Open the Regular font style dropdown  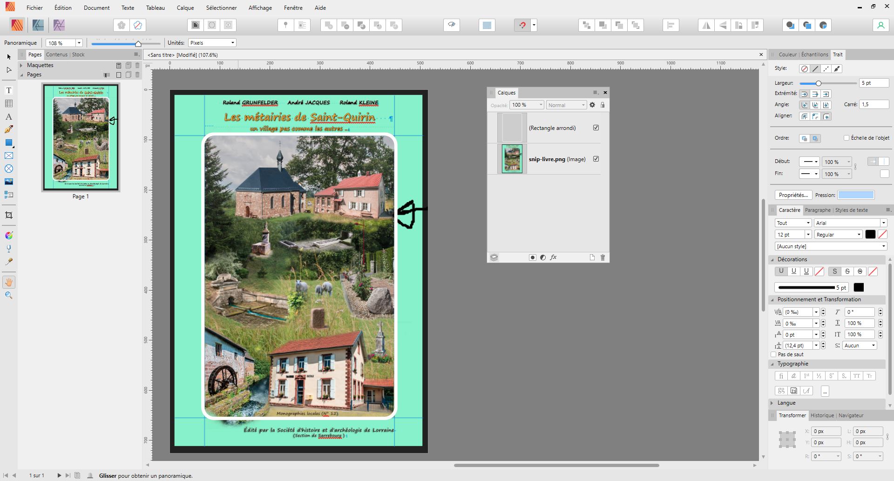[838, 235]
